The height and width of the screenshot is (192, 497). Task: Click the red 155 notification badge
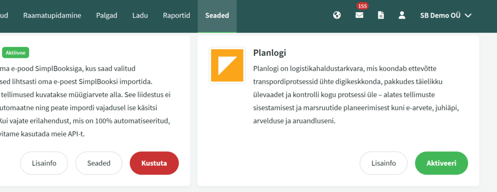pyautogui.click(x=362, y=6)
